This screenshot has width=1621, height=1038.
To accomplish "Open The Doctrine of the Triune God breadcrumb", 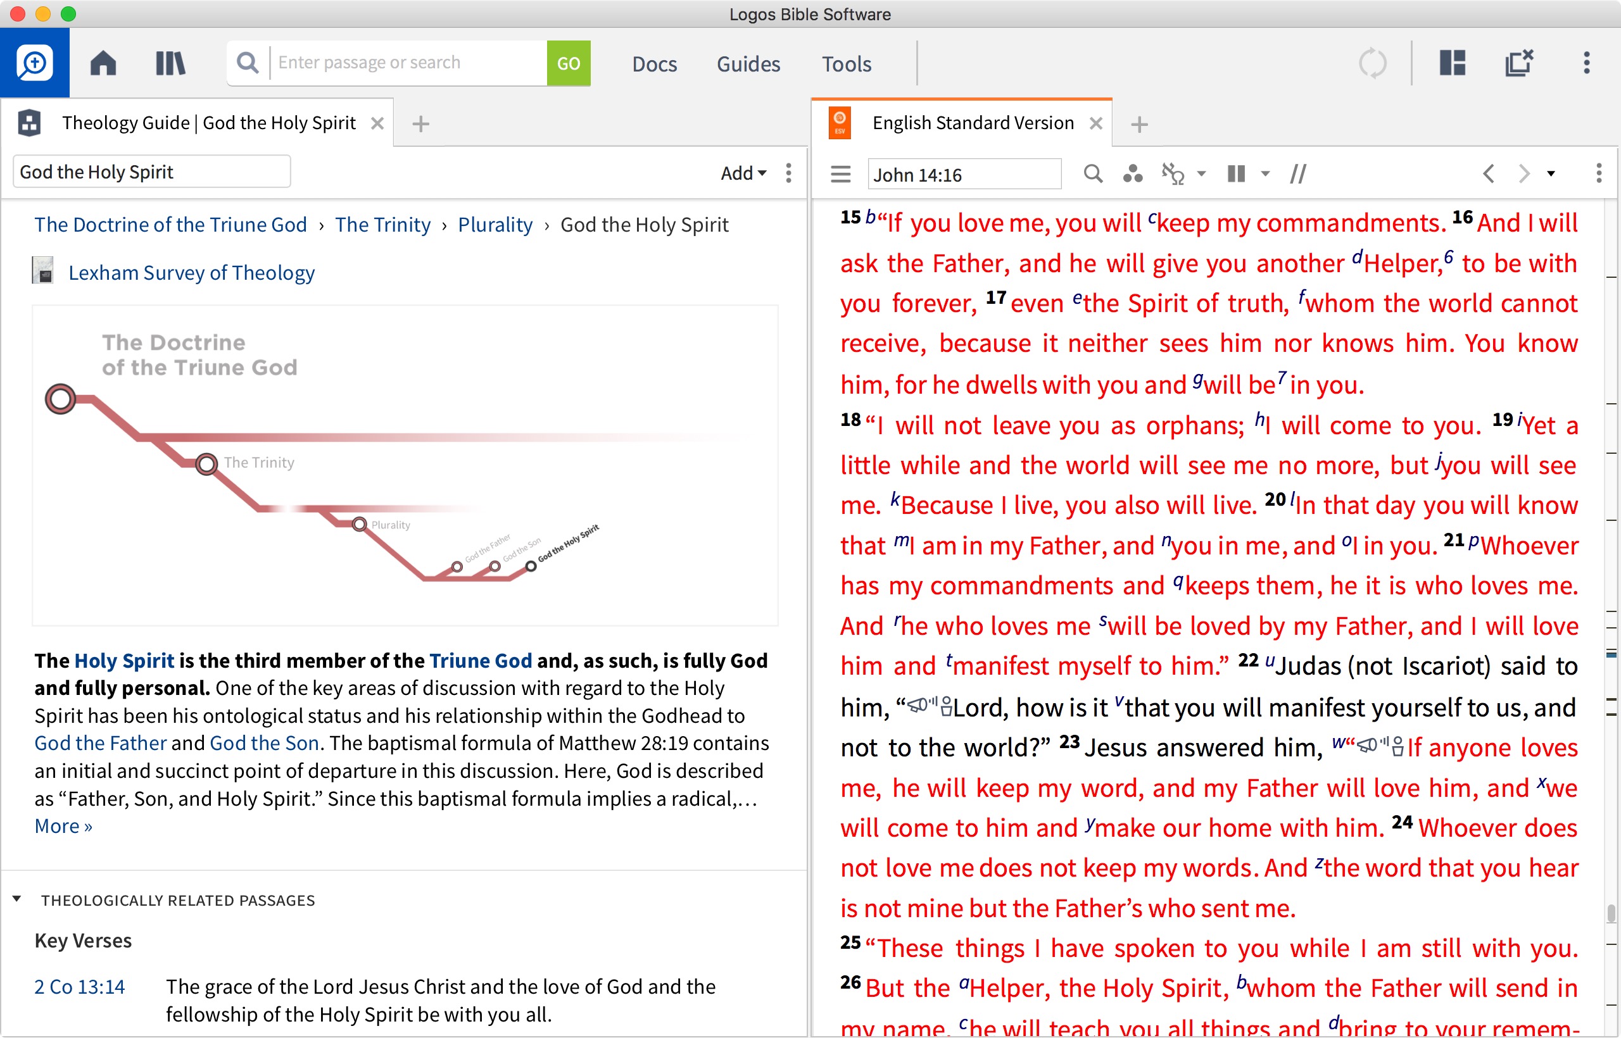I will point(170,225).
